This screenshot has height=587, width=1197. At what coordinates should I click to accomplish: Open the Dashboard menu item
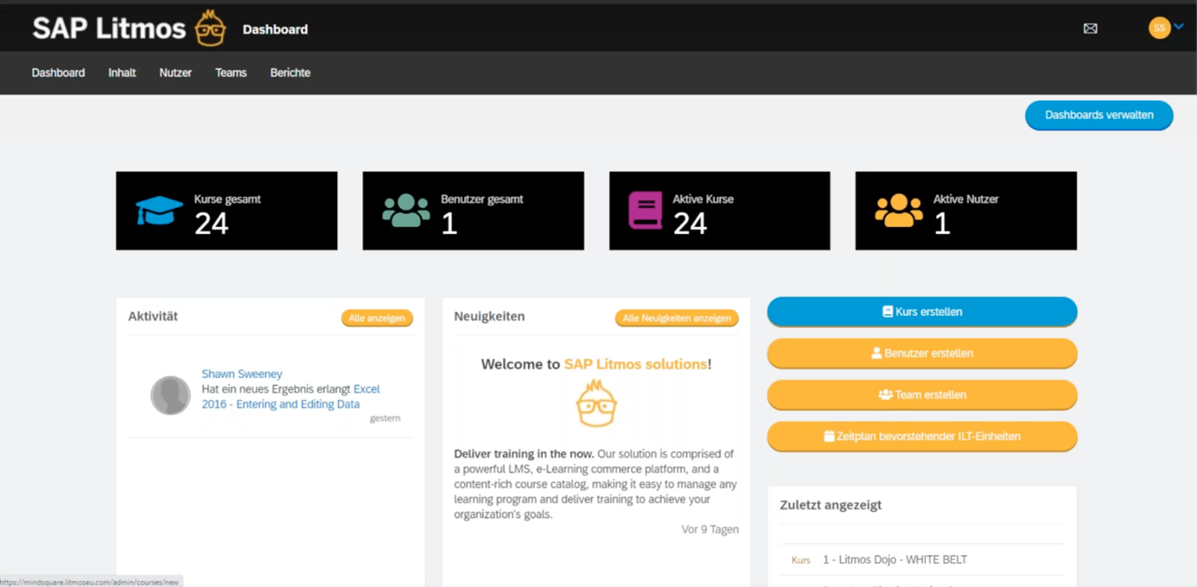pyautogui.click(x=58, y=73)
